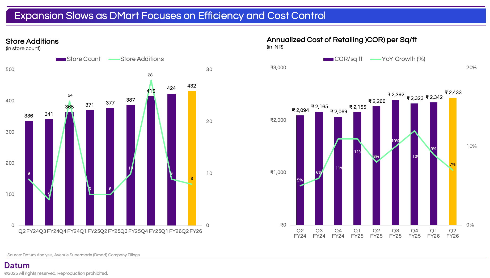Select the slide title banner text
This screenshot has height=278, width=490.
170,16
